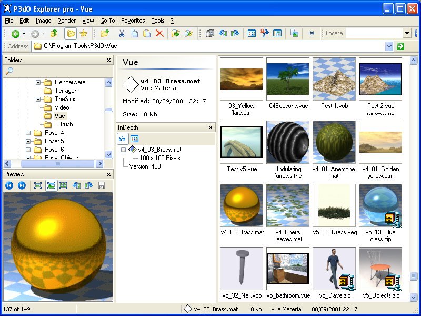Expand the Poser 6 folder node
Image resolution: width=421 pixels, height=316 pixels.
coord(28,150)
